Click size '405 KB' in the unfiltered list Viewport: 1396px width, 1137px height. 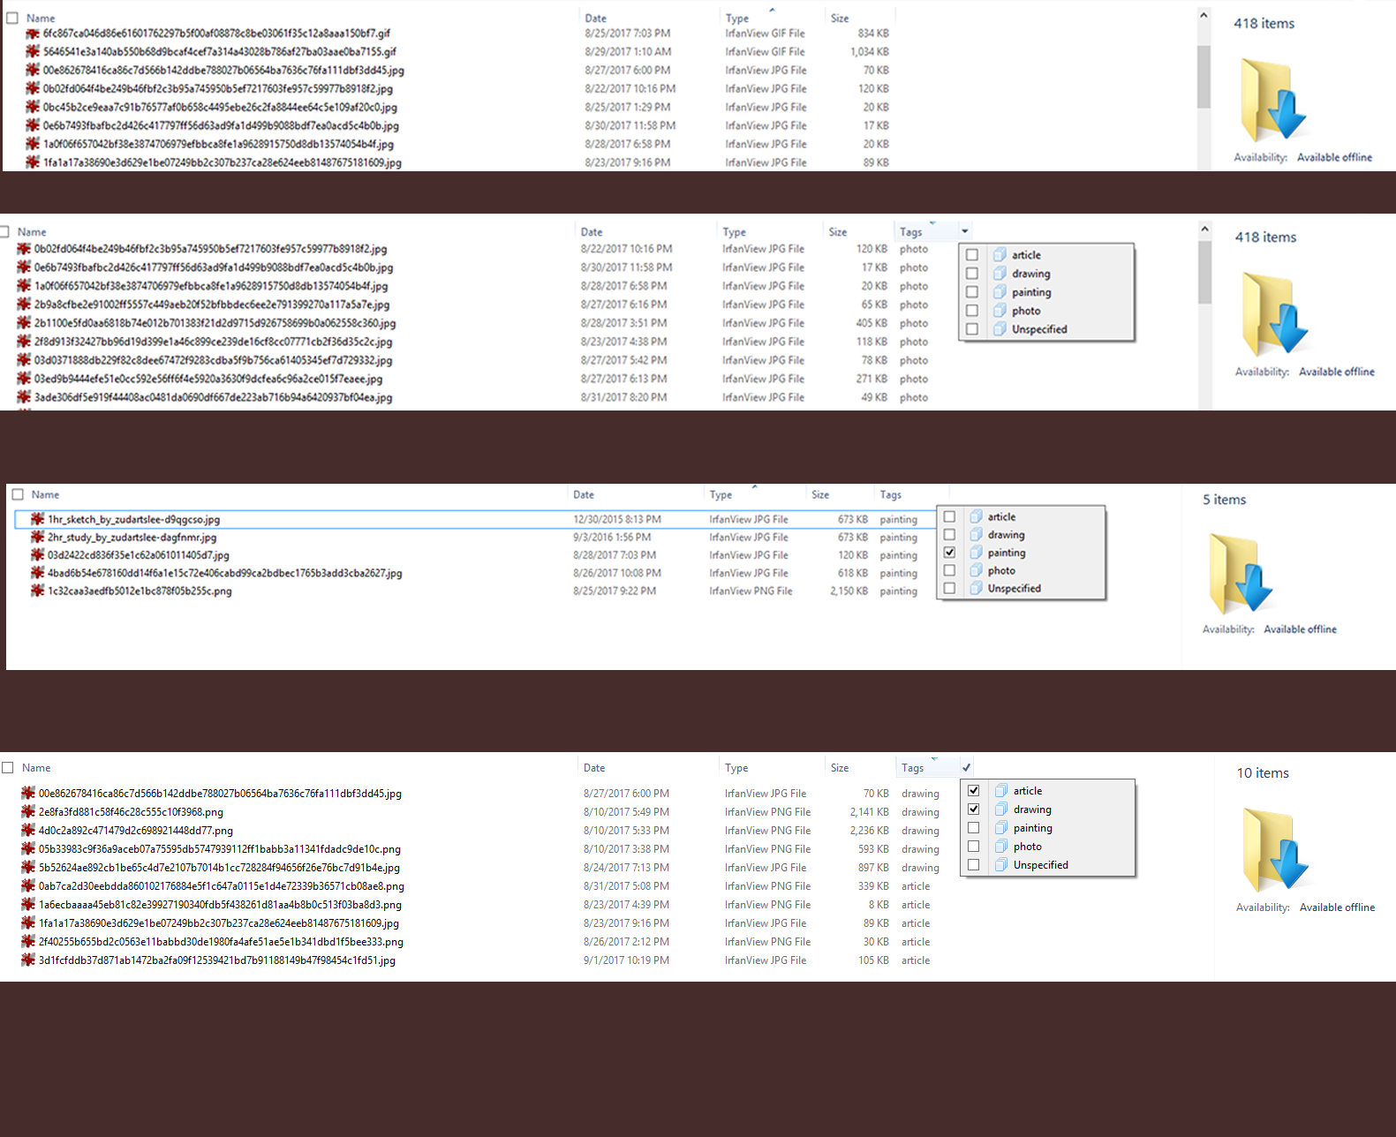pos(872,323)
